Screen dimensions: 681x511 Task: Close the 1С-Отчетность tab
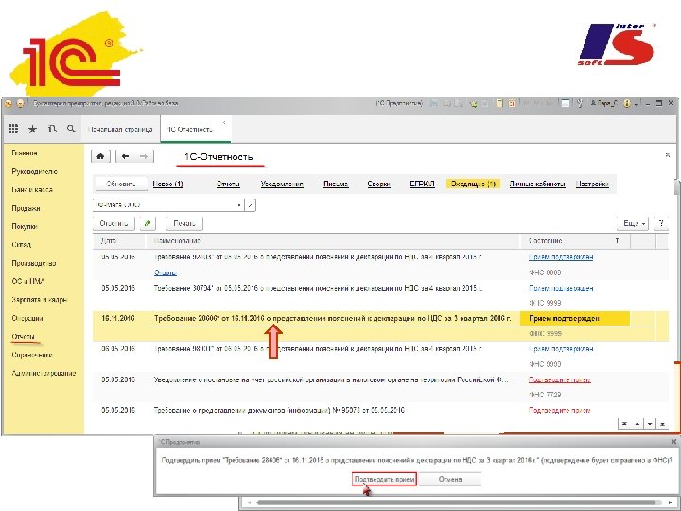click(x=224, y=123)
